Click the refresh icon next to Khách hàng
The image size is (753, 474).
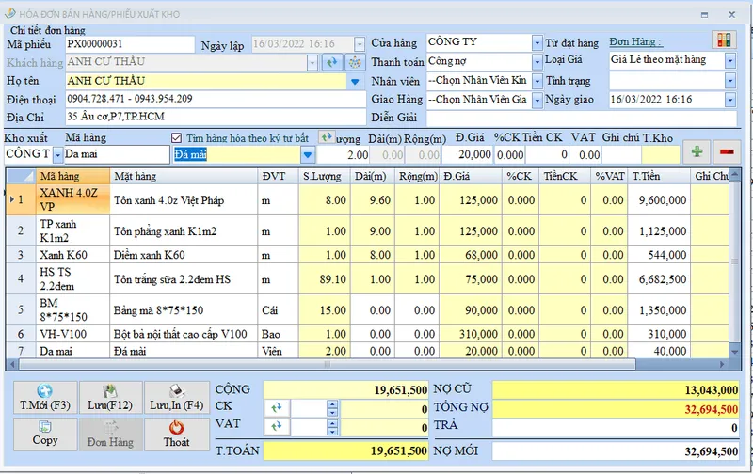coord(331,62)
